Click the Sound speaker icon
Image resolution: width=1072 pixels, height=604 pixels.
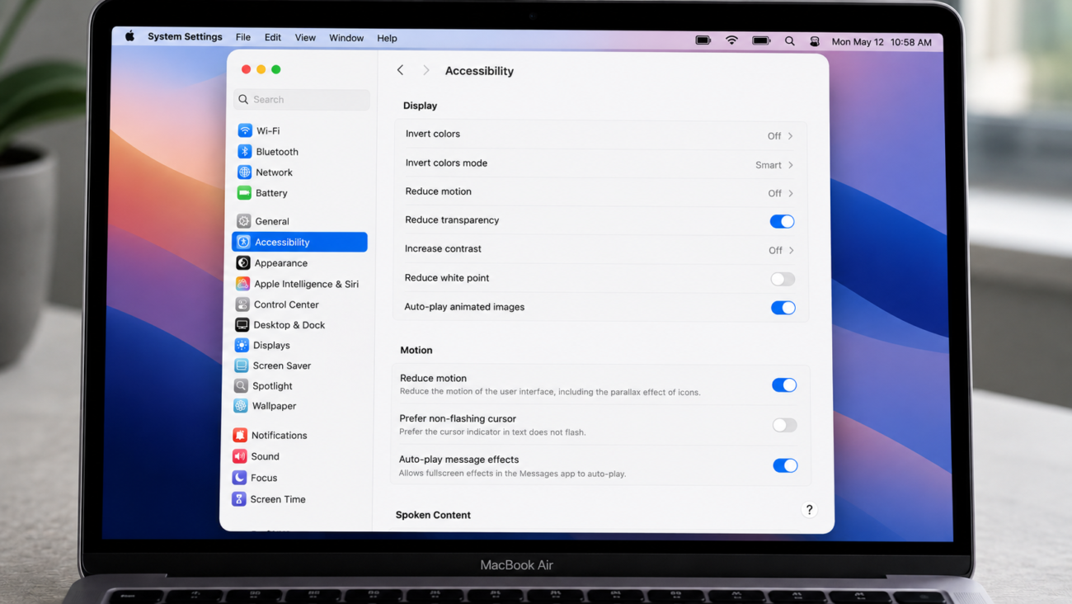(x=240, y=456)
